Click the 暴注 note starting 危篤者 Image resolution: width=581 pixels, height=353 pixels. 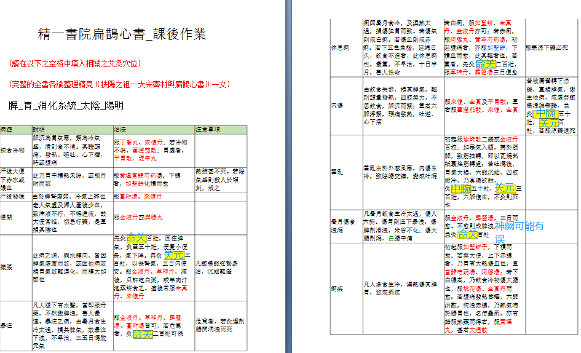(x=219, y=325)
